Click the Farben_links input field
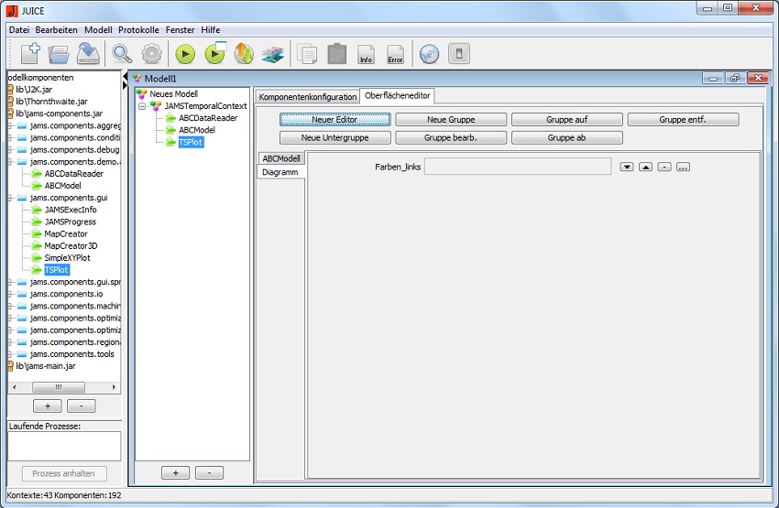 (517, 167)
